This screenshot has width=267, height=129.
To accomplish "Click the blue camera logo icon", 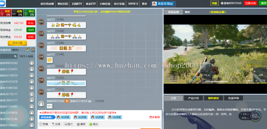I will tap(3, 4).
